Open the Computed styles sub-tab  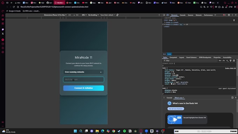[173, 57]
